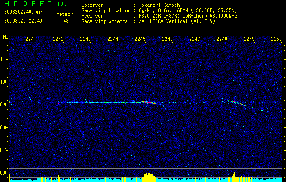Click time marker 2241
The width and height of the screenshot is (286, 182).
(x=31, y=39)
